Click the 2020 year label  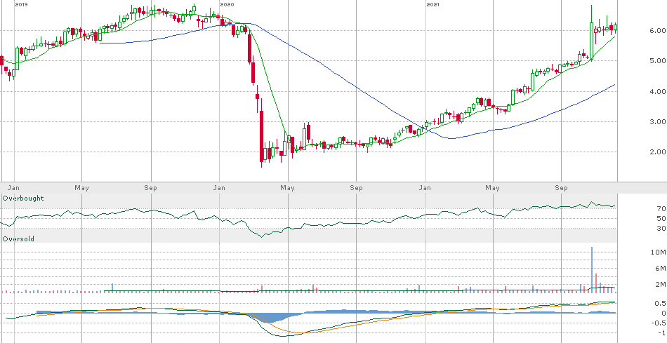(227, 4)
